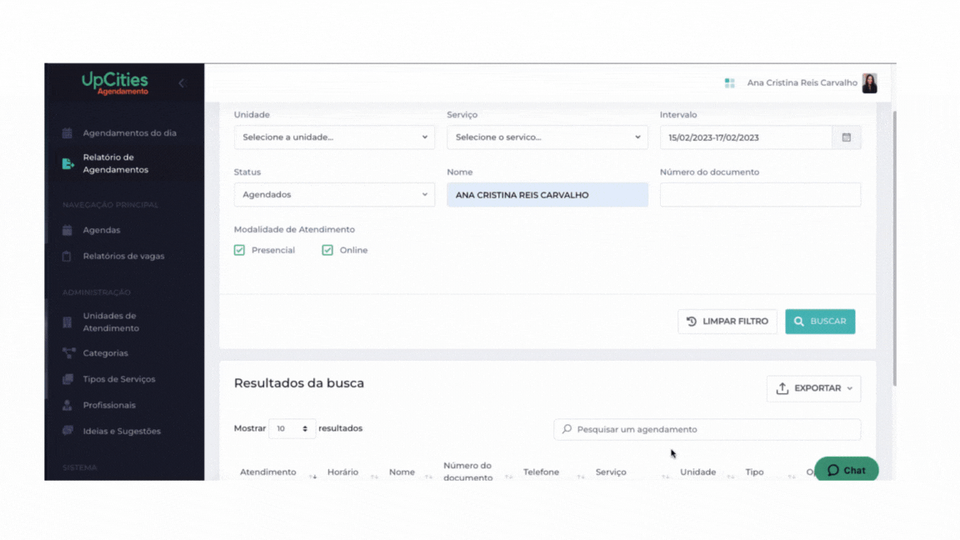960x540 pixels.
Task: Click the Agendas sidebar icon
Action: tap(67, 230)
